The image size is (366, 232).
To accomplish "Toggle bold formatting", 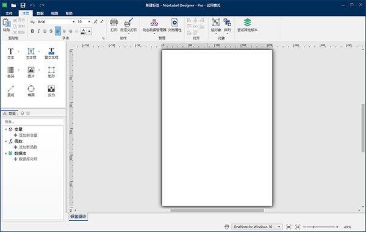I will 32,31.
